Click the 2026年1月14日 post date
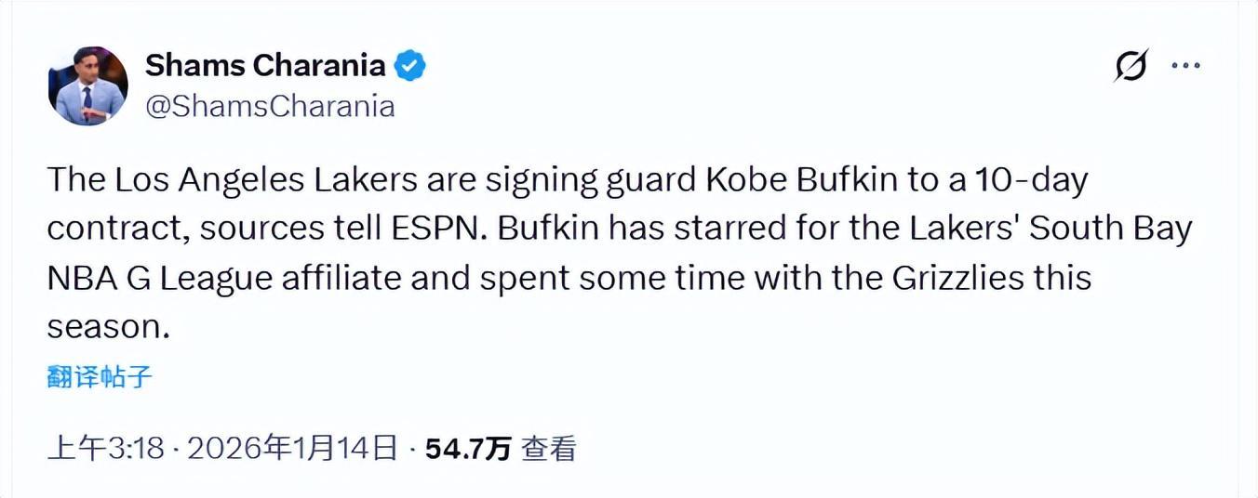Image resolution: width=1258 pixels, height=498 pixels. pos(293,450)
